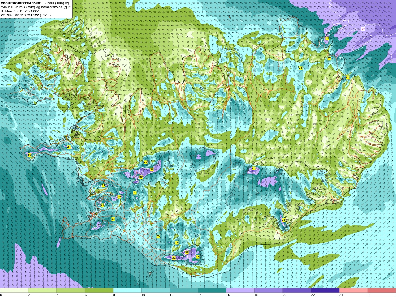Click the 'IT: Mán. 08. 11. 2021 00Z' line
The height and width of the screenshot is (297, 396).
(20, 11)
